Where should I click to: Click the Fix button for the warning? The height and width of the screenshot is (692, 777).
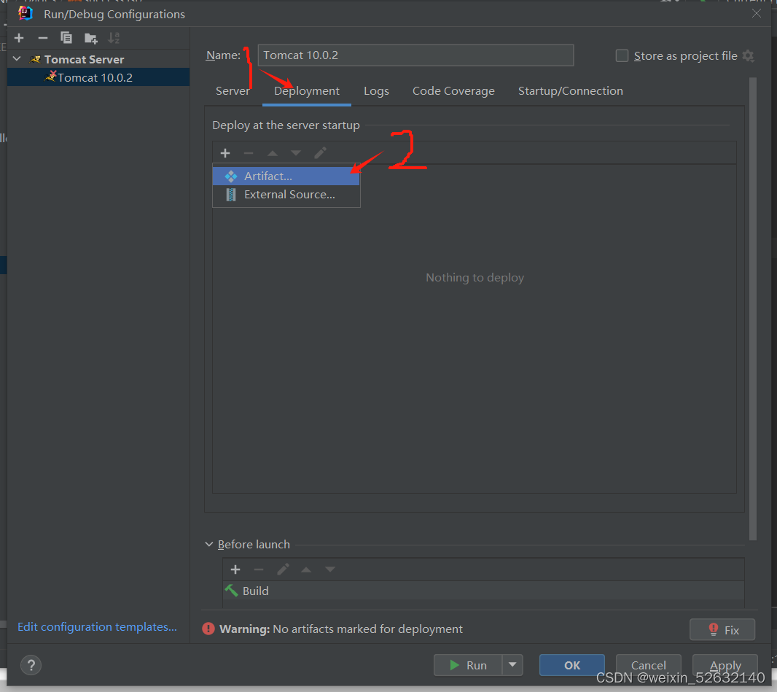(722, 629)
